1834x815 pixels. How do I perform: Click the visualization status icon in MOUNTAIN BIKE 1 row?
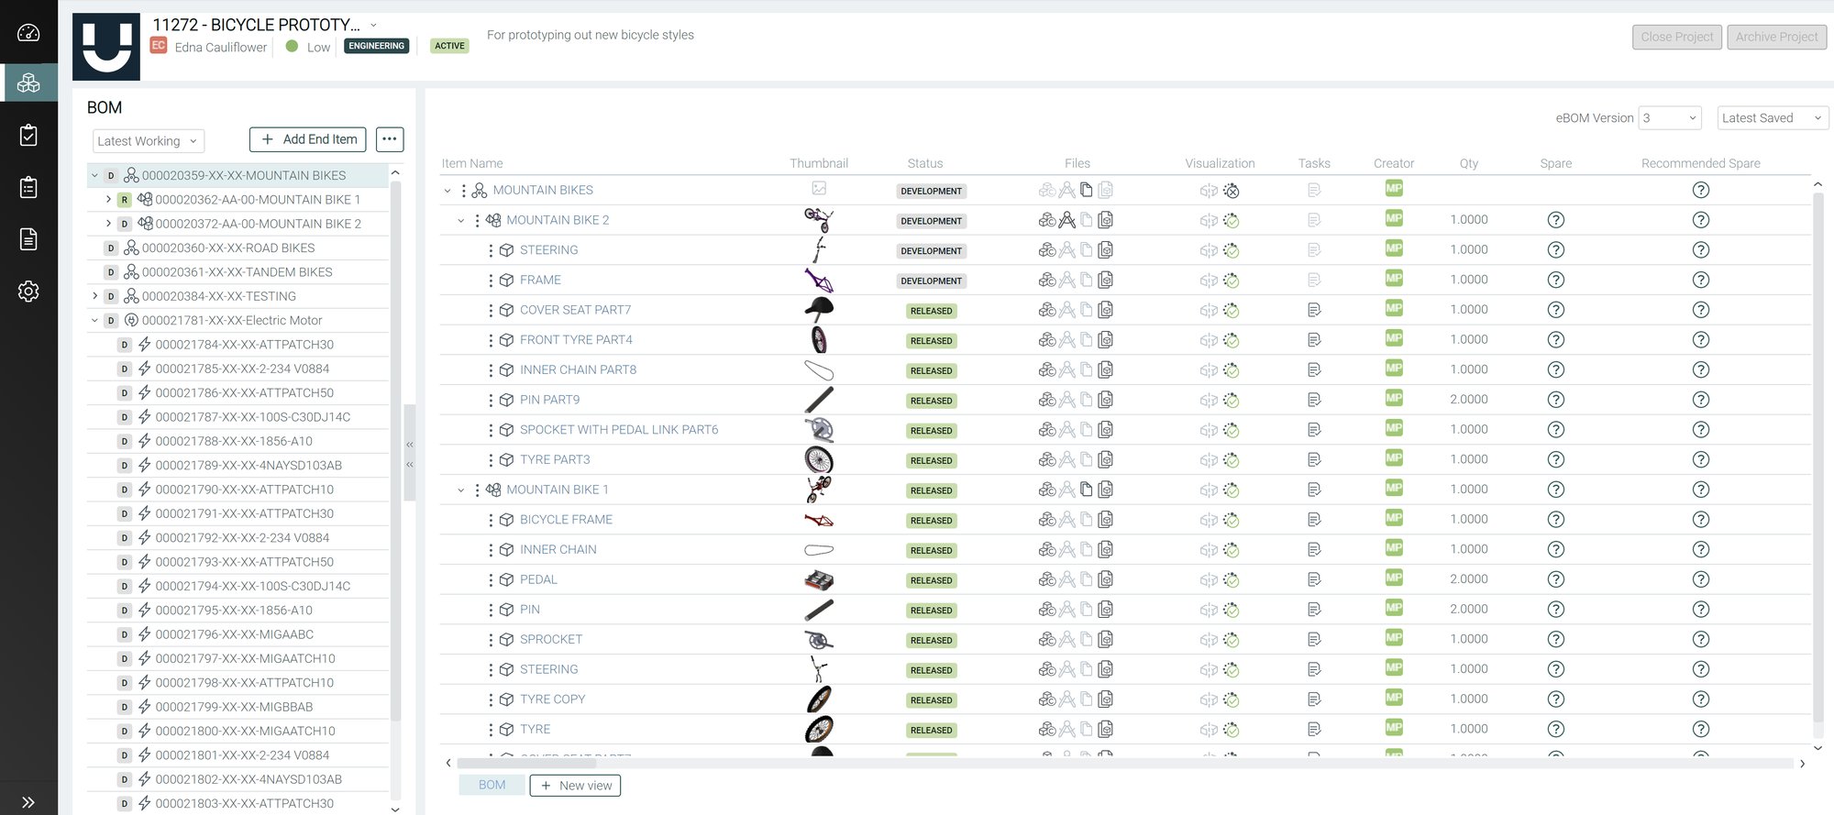click(1232, 490)
